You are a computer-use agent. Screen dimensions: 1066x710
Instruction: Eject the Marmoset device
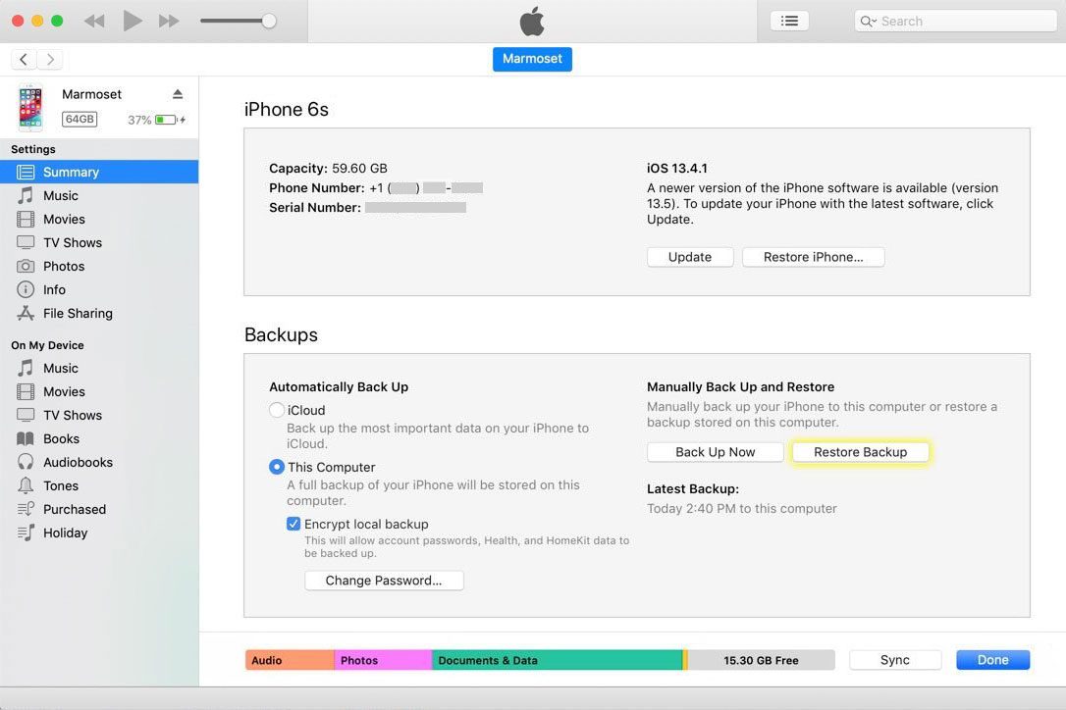click(x=177, y=93)
